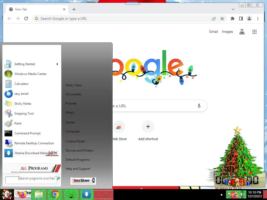
Task: Launch Remote Desktop Connection
Action: pyautogui.click(x=32, y=143)
